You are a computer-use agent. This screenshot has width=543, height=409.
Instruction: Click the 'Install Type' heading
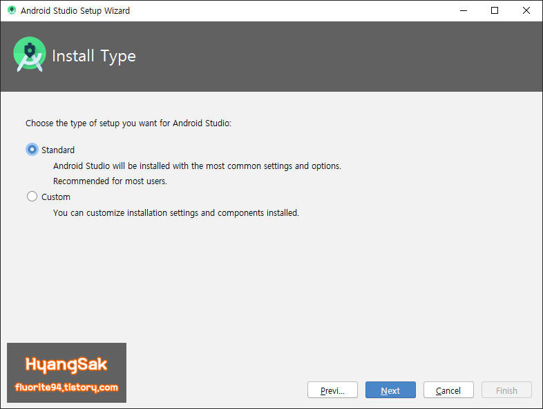click(94, 57)
